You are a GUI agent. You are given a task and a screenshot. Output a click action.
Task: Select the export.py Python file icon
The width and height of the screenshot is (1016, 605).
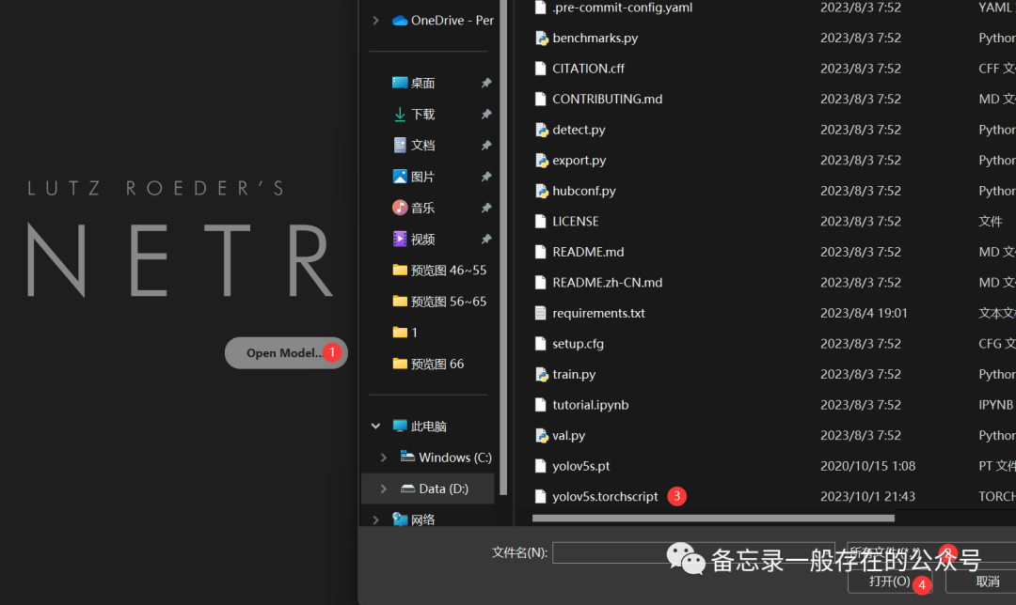541,161
